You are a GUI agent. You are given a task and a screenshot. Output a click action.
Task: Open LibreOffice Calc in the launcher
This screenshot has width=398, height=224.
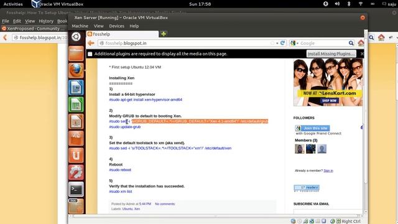[x=76, y=105]
